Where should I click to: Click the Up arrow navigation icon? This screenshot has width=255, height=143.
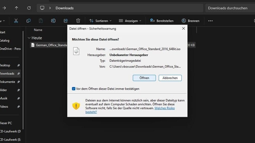pyautogui.click(x=17, y=8)
